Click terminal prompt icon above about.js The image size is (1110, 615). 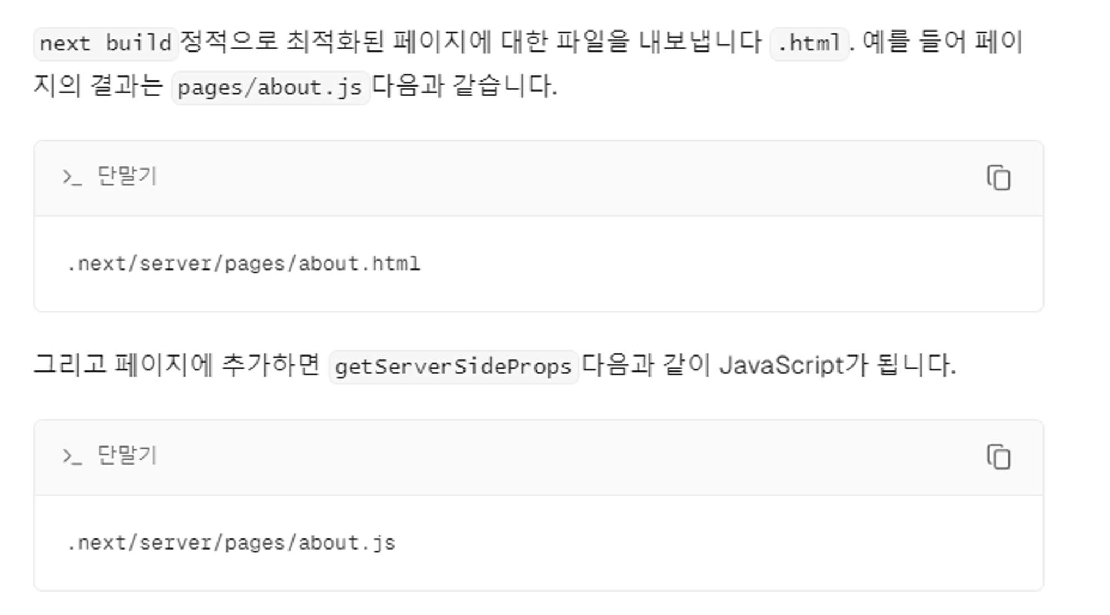[72, 456]
